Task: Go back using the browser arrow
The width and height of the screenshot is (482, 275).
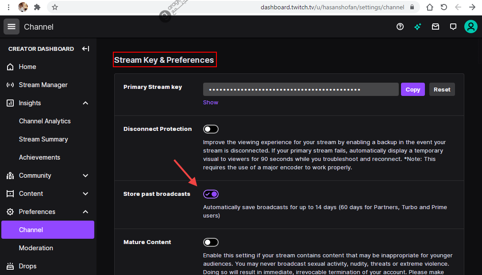Action: coord(458,7)
